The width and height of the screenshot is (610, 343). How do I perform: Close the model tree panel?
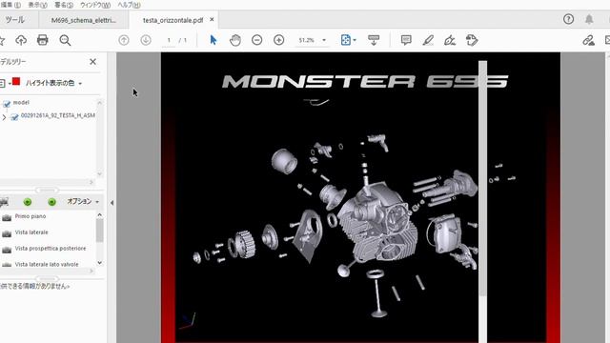(x=93, y=62)
